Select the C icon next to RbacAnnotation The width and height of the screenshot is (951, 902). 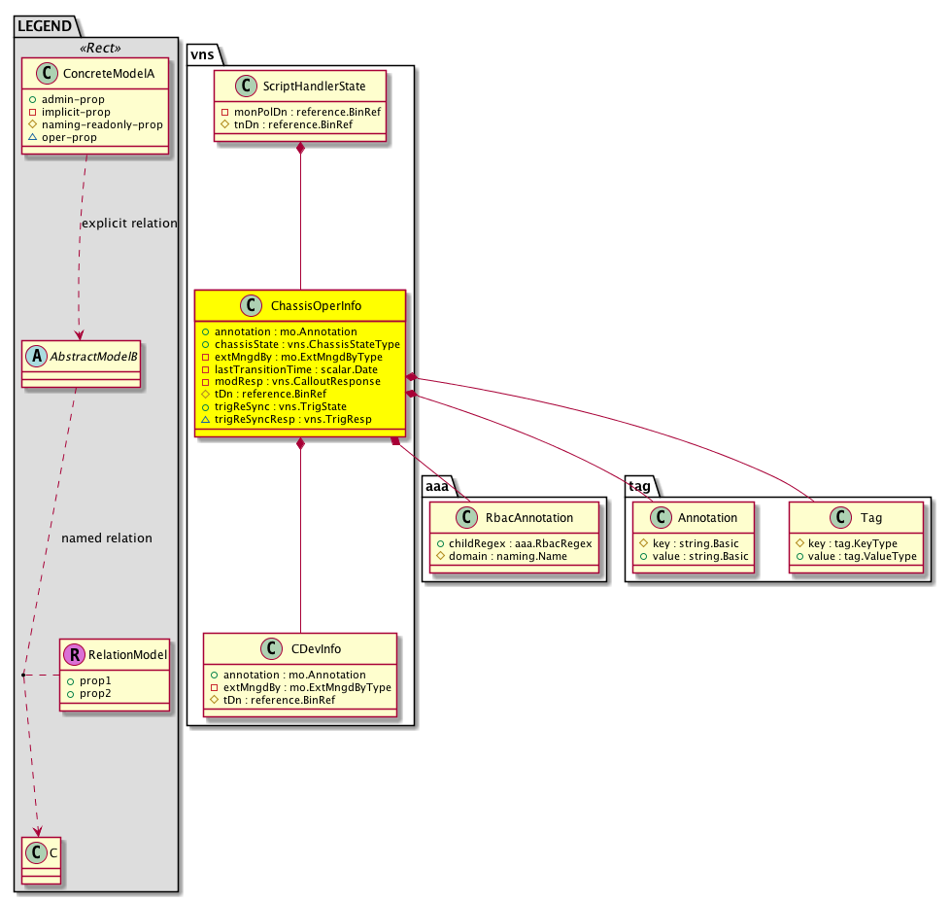(467, 518)
